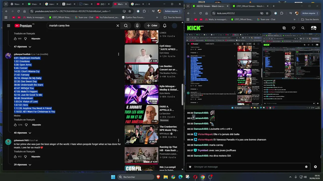Open Kick following heart icon
The height and width of the screenshot is (181, 323).
pyautogui.click(x=293, y=28)
